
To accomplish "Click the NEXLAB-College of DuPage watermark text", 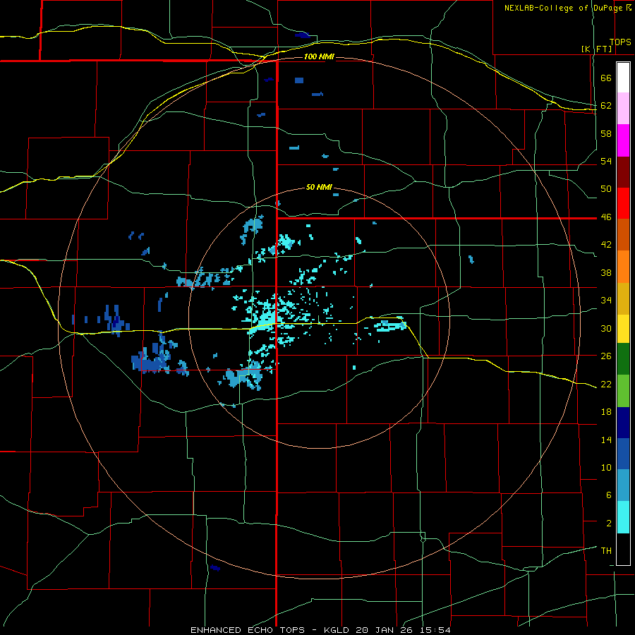I will (567, 8).
